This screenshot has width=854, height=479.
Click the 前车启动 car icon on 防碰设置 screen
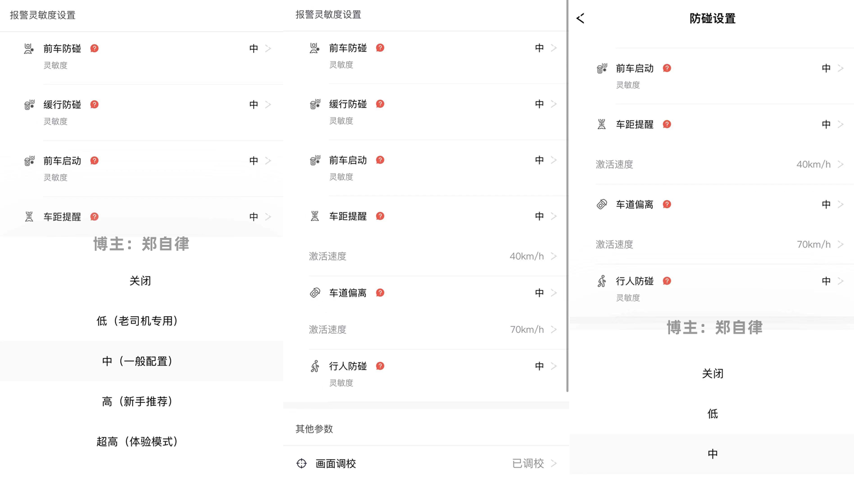(x=602, y=69)
